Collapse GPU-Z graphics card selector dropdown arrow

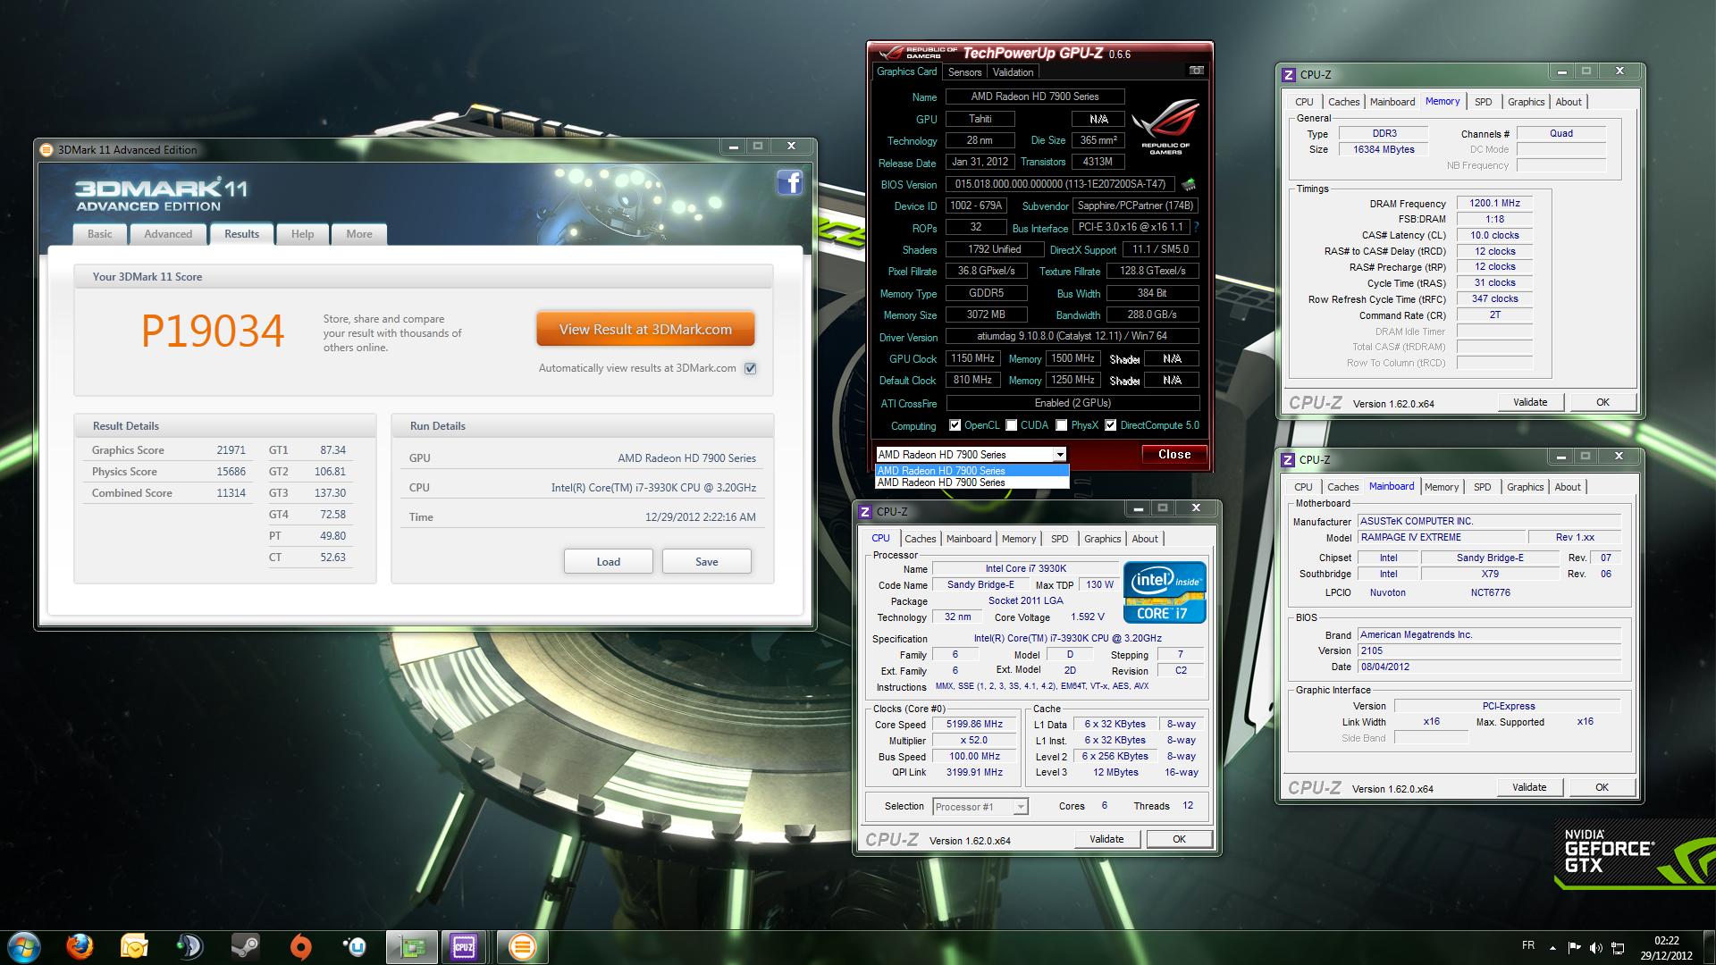pyautogui.click(x=1059, y=455)
